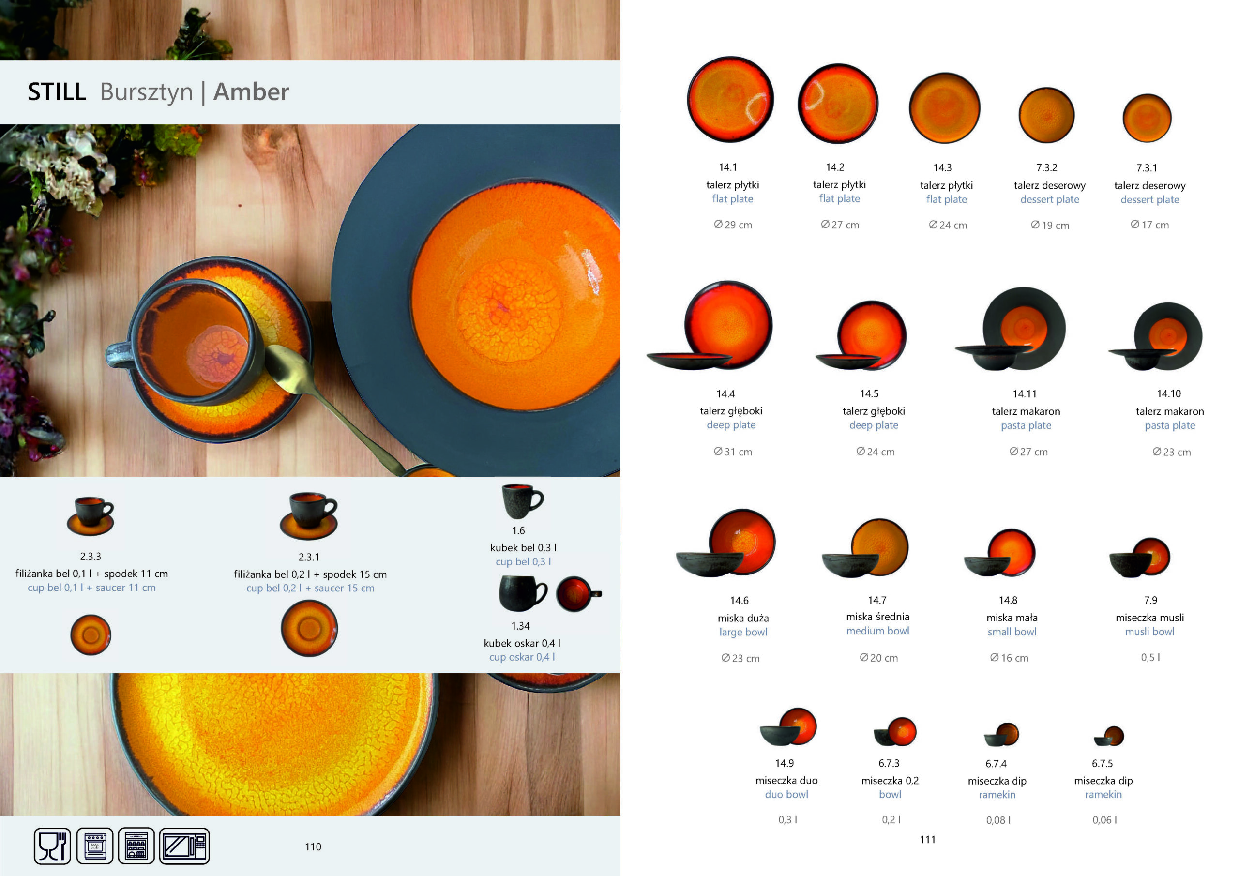Image resolution: width=1239 pixels, height=876 pixels.
Task: Click the 1.6 cup bel 0,3 l image
Action: coord(522,501)
